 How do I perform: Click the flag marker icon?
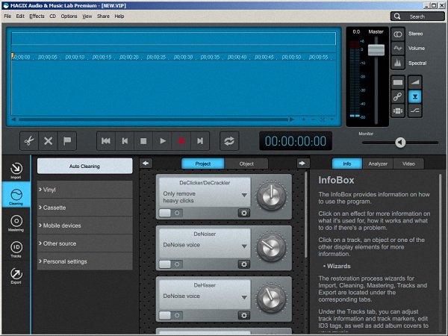pos(68,140)
